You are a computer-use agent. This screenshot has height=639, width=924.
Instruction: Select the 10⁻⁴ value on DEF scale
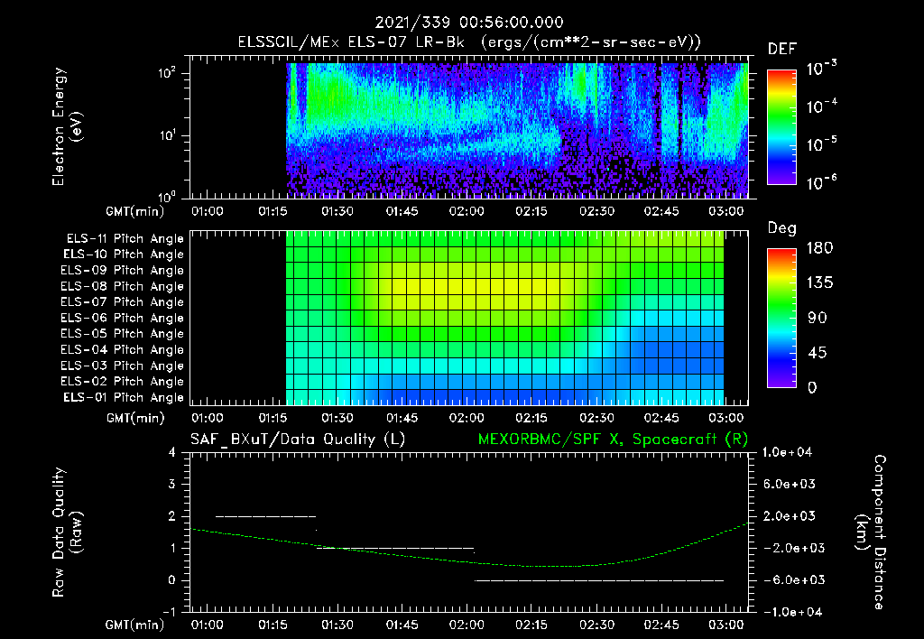click(821, 106)
